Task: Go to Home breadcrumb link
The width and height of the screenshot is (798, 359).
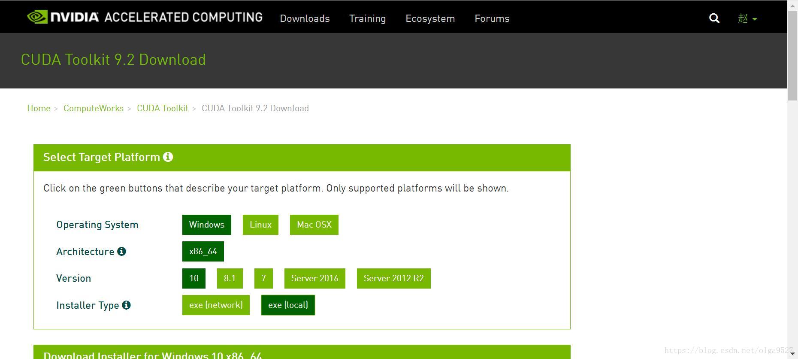Action: point(39,108)
